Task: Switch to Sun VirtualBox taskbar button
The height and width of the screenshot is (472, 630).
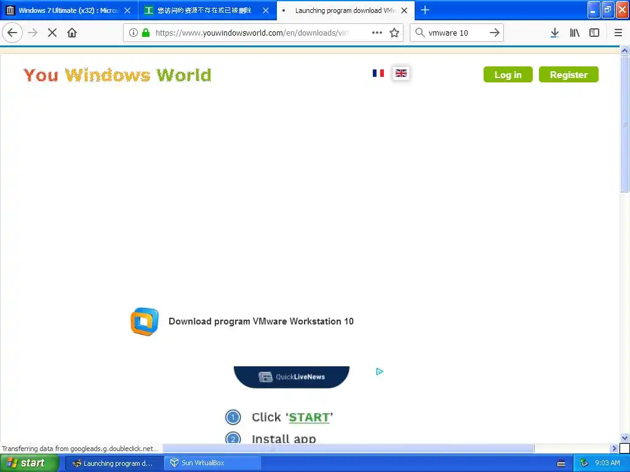Action: click(212, 463)
